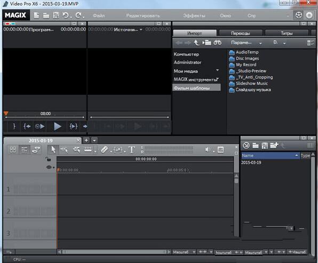
Task: Click the marker range tool icon
Action: [118, 150]
